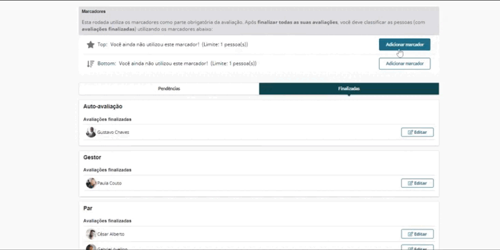Click the Gestor section heading
This screenshot has width=500, height=250.
92,157
